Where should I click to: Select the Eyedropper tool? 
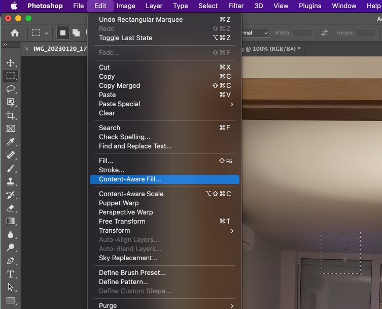(10, 142)
